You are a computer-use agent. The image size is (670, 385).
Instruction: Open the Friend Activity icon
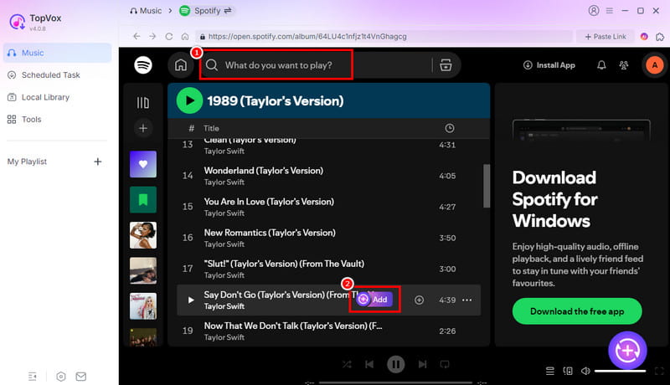coord(624,65)
